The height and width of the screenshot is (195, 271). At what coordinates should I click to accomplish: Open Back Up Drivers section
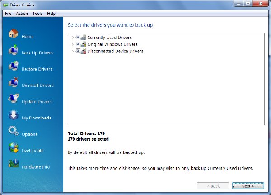tap(37, 53)
